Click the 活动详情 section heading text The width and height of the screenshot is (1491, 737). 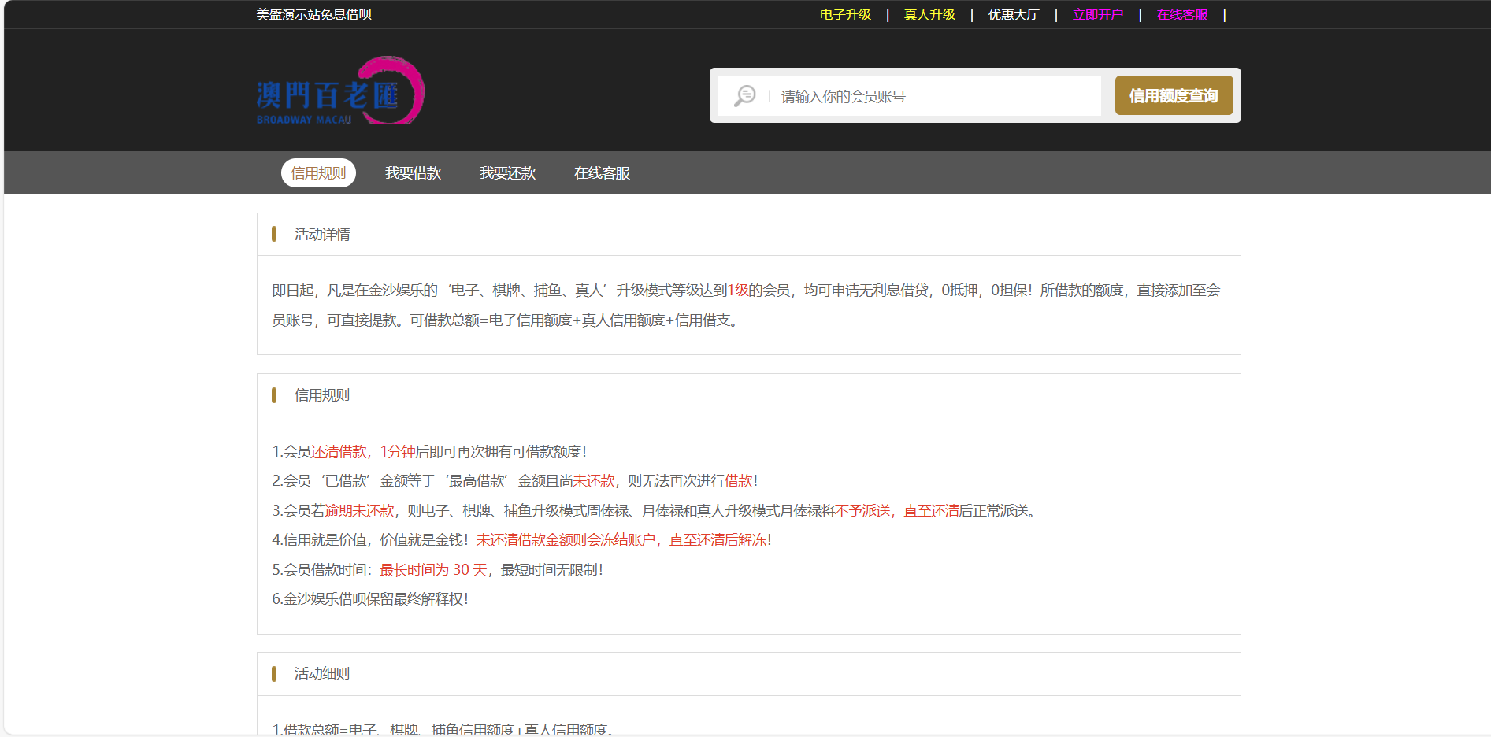pos(322,235)
